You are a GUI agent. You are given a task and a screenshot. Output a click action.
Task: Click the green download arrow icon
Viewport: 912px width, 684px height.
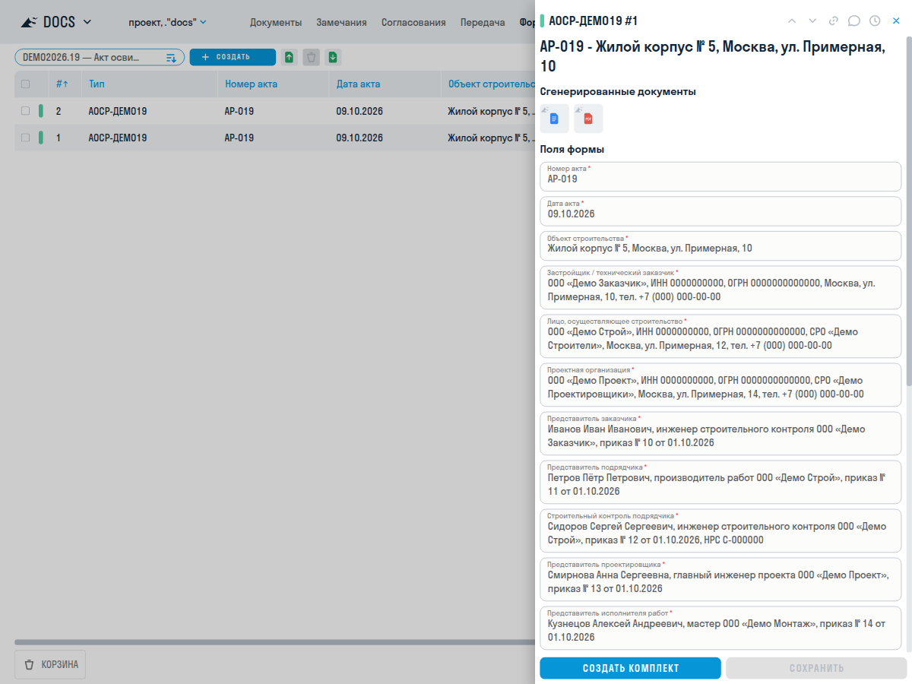(333, 57)
